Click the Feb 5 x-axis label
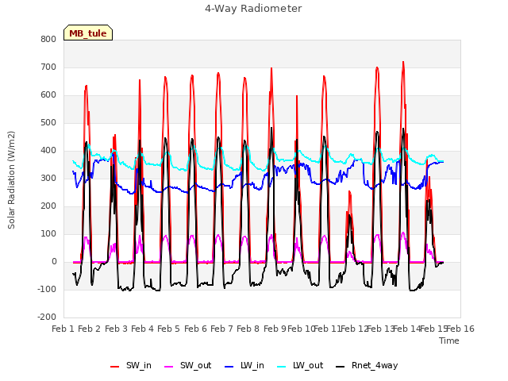This screenshot has width=508, height=381. click(168, 329)
